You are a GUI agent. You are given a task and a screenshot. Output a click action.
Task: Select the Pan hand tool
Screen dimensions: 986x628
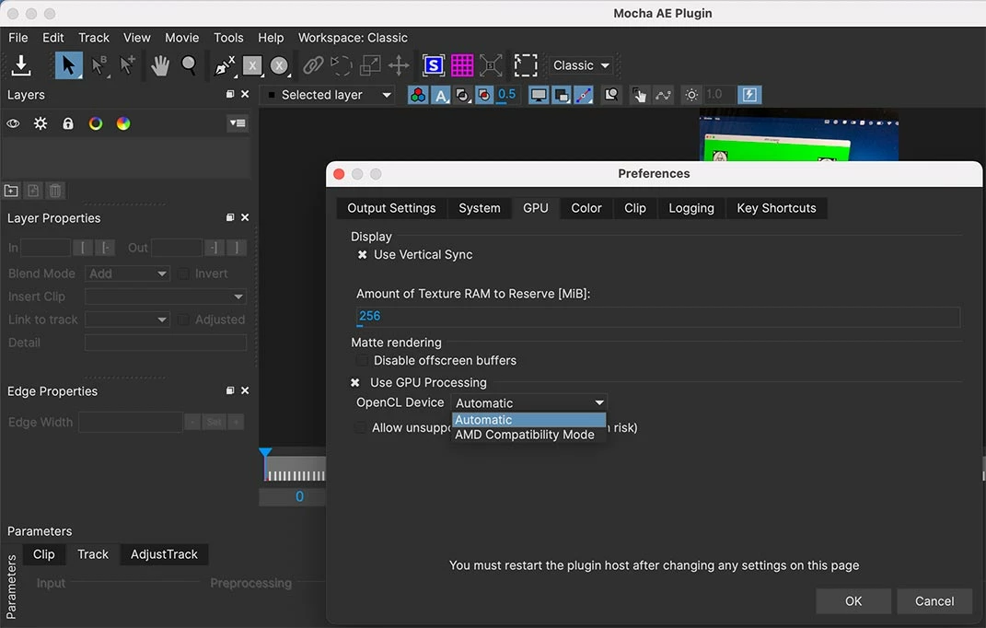[x=160, y=64]
